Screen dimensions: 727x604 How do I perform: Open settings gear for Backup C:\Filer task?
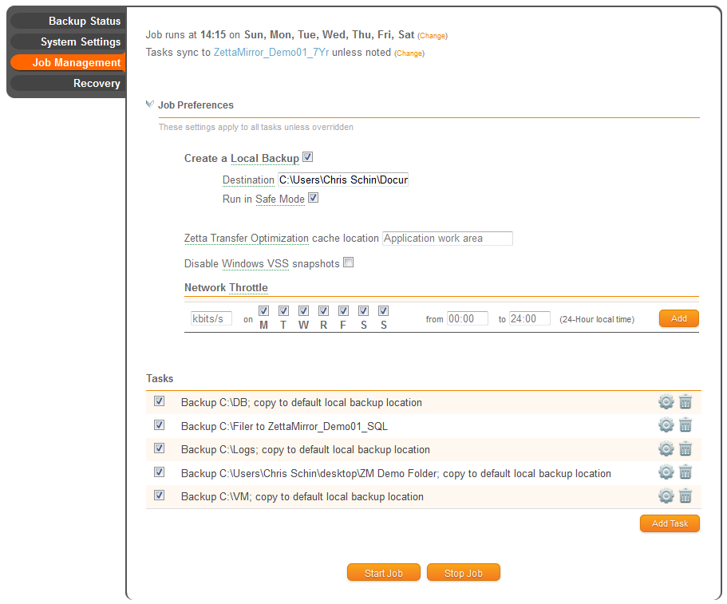tap(666, 425)
